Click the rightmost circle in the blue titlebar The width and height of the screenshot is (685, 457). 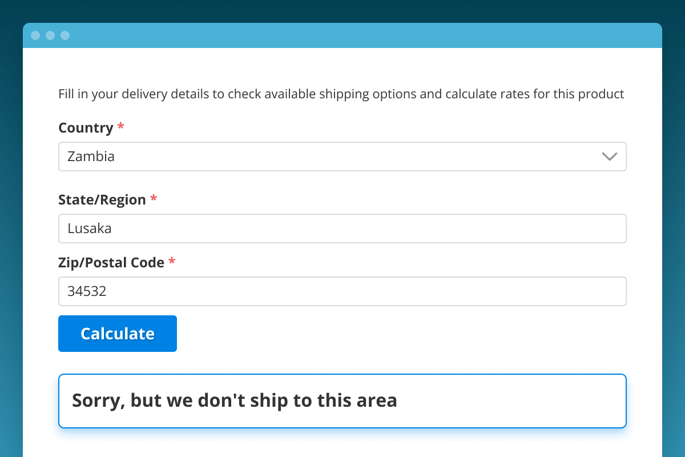point(65,35)
